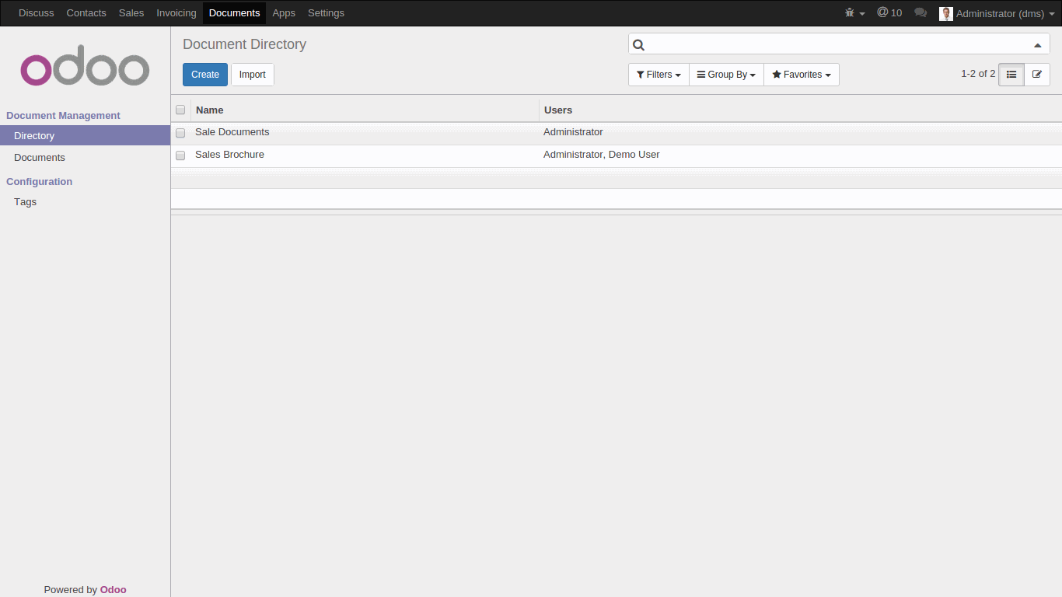Viewport: 1062px width, 597px height.
Task: Click the Document Management section heading
Action: click(x=63, y=115)
